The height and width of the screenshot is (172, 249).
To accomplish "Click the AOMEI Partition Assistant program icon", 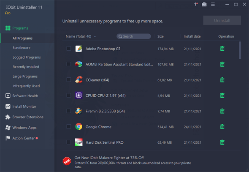I will 78,64.
